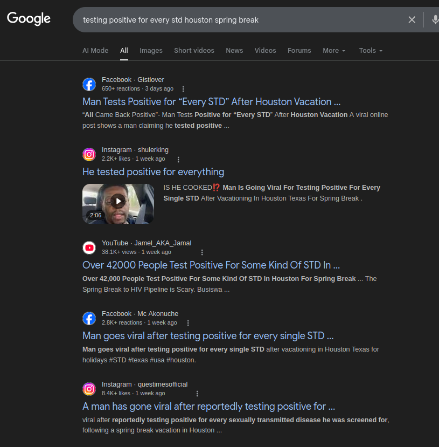Click 'YouTube · Jamel_AKA_Jamal' source name
This screenshot has height=447, width=439.
(147, 243)
